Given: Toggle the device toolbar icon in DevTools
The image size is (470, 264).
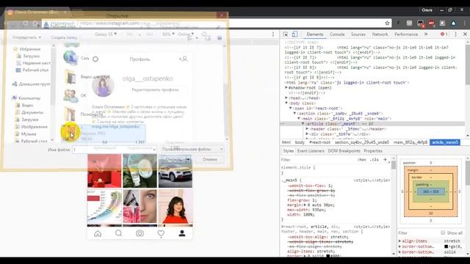Looking at the screenshot, I should 294,34.
